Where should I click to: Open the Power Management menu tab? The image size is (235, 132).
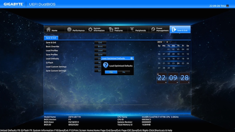pyautogui.click(x=159, y=29)
